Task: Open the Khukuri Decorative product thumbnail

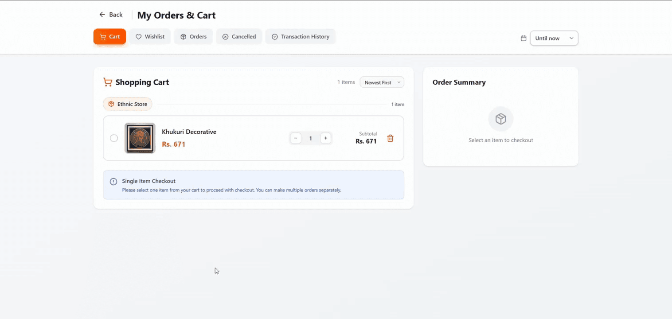Action: (140, 138)
